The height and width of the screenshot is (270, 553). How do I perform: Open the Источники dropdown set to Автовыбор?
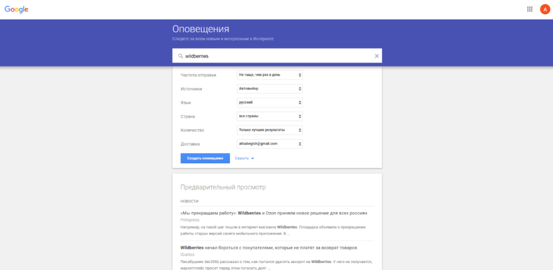pos(270,89)
